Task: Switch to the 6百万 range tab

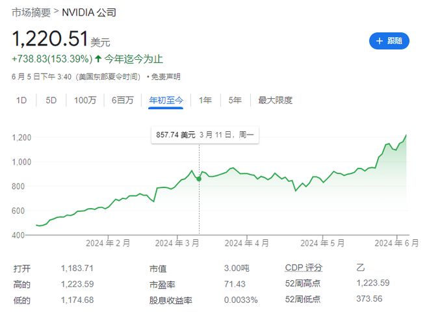Action: coord(123,100)
